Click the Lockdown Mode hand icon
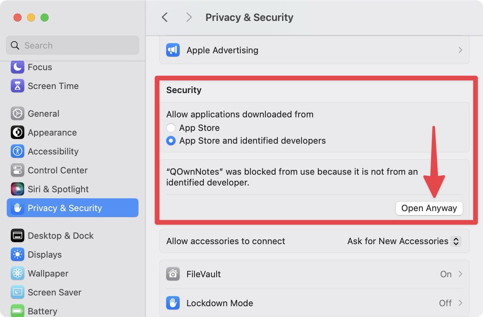The width and height of the screenshot is (483, 317). click(173, 303)
